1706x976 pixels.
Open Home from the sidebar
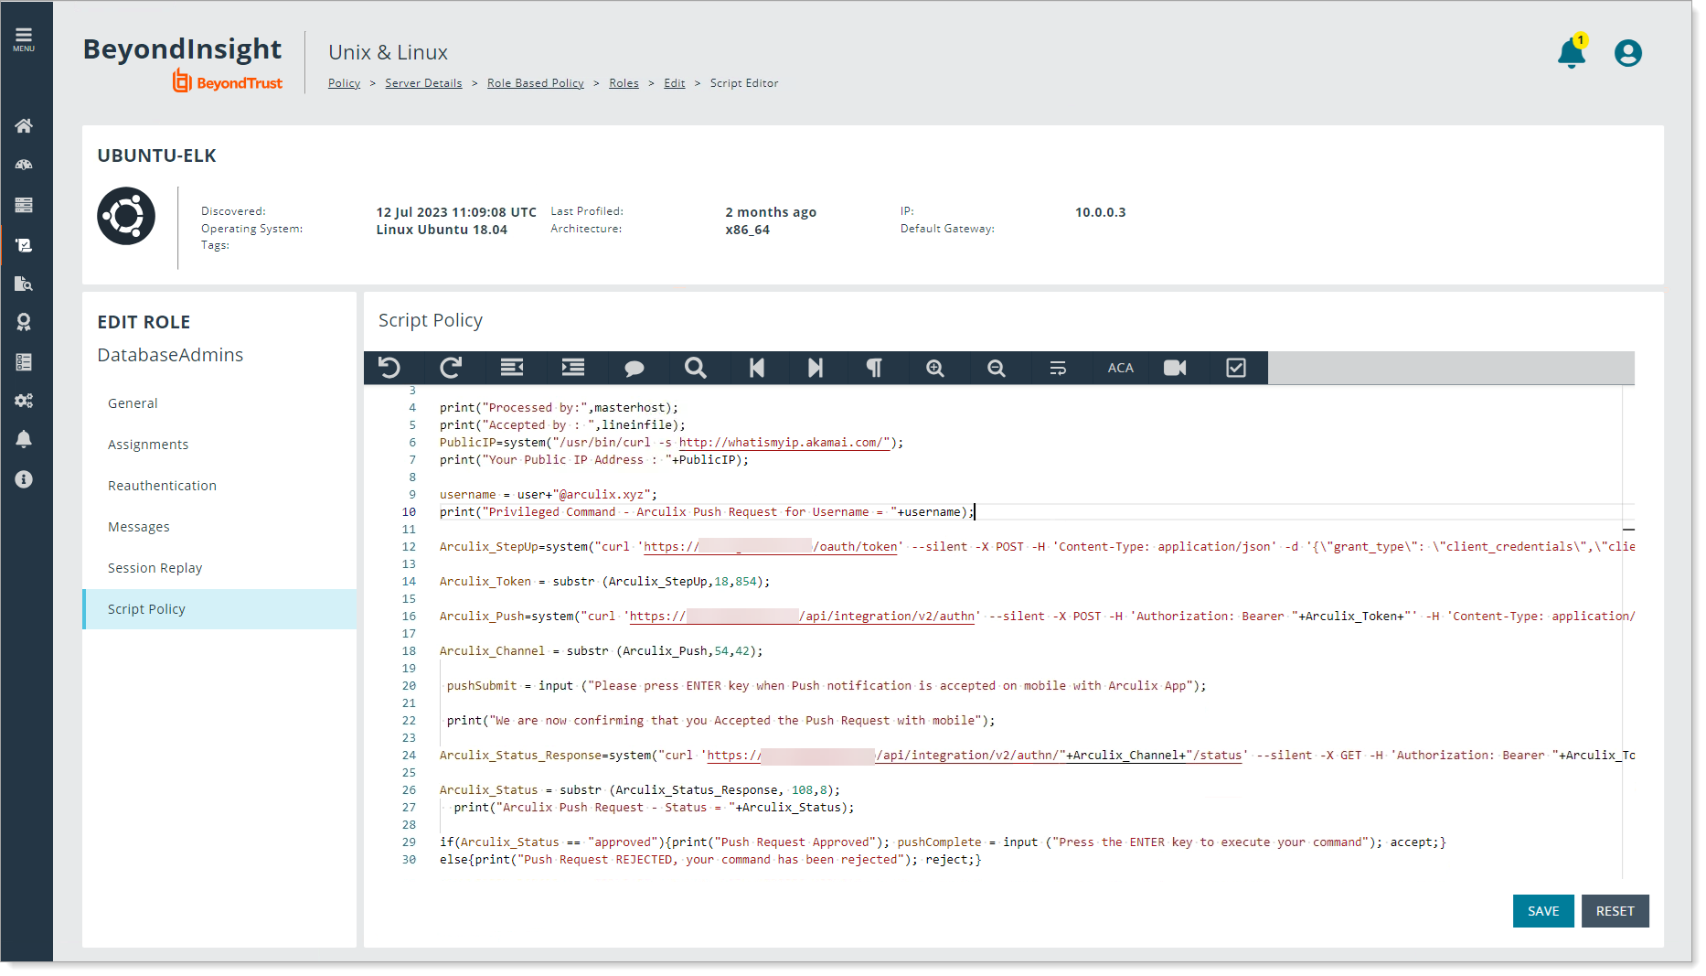[x=24, y=125]
